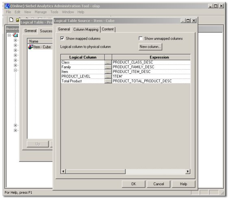Click the New column... button

[x=150, y=47]
